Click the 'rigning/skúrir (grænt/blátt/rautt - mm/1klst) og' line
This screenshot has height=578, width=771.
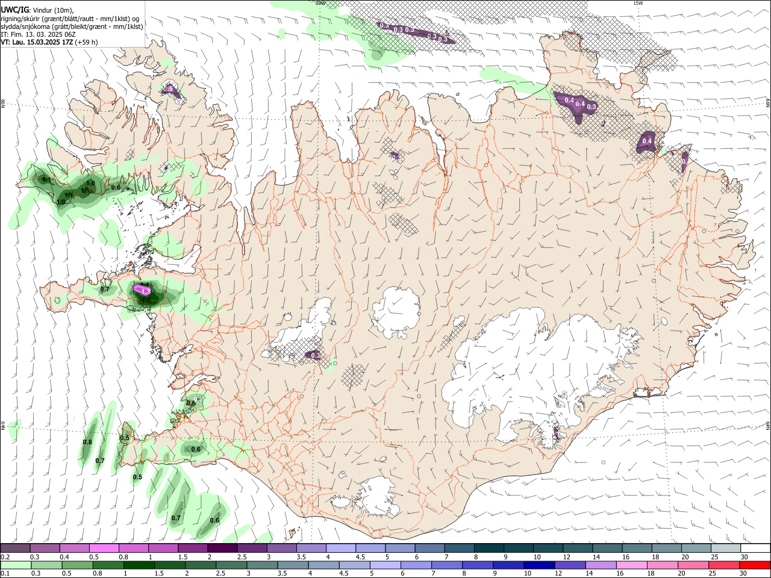click(70, 19)
